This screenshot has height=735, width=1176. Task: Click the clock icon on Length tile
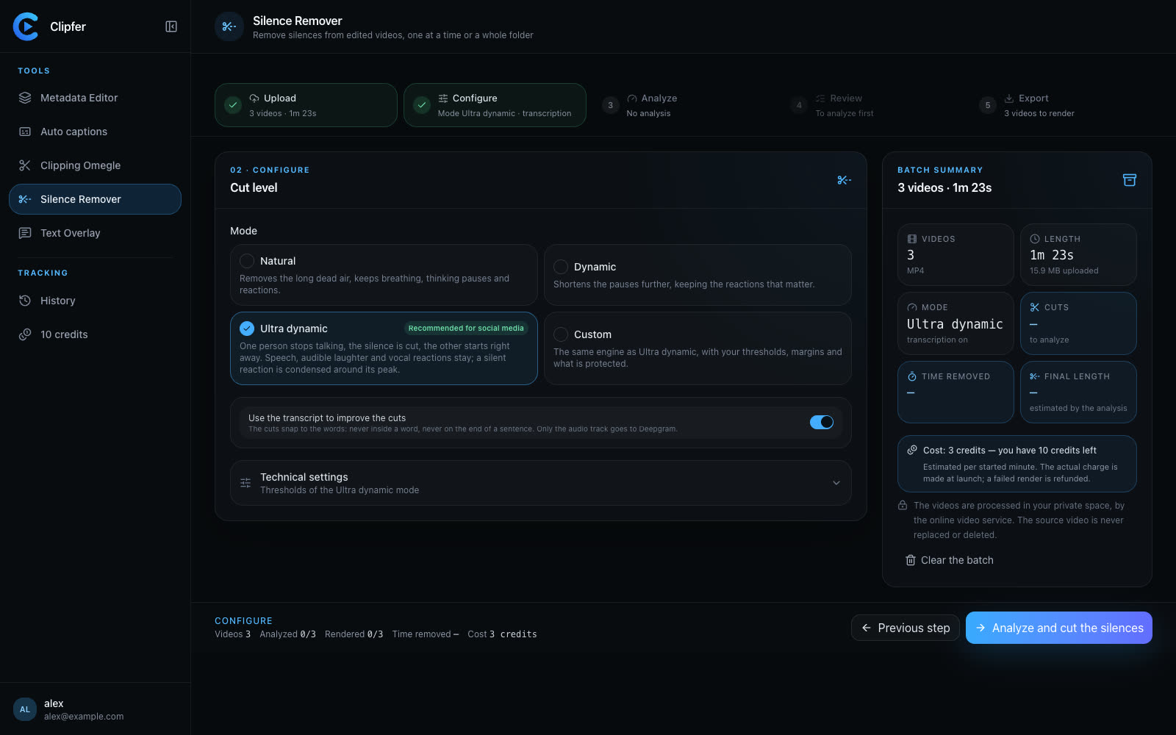pyautogui.click(x=1035, y=239)
